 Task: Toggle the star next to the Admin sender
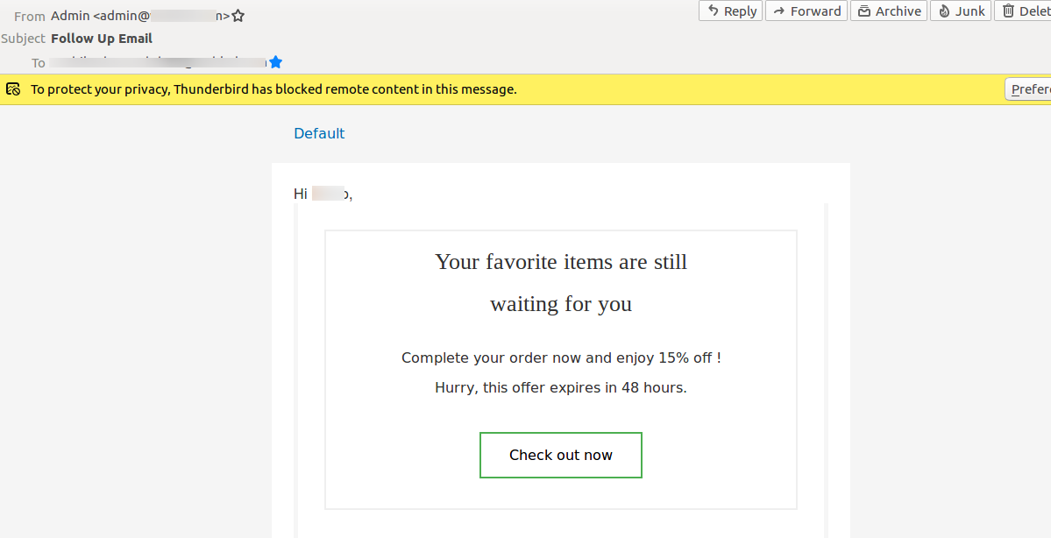coord(237,15)
